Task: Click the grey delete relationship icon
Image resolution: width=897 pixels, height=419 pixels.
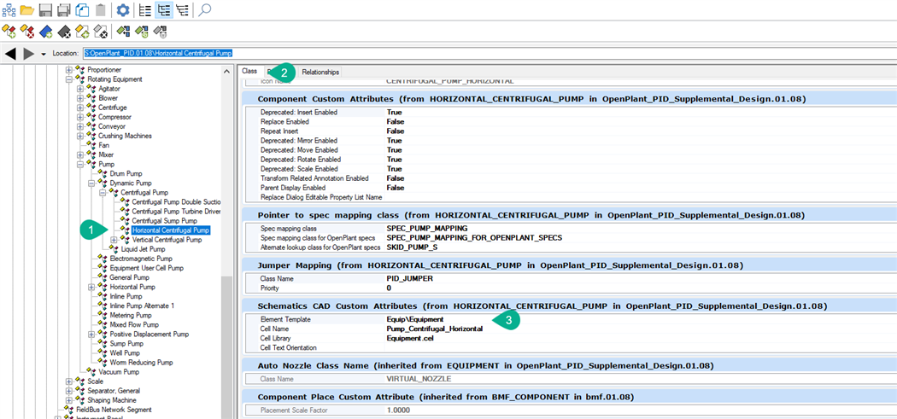Action: pyautogui.click(x=101, y=31)
